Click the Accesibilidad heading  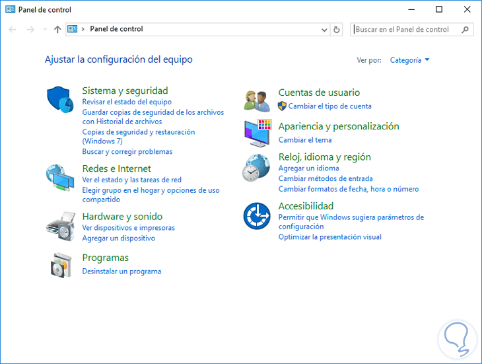(306, 206)
